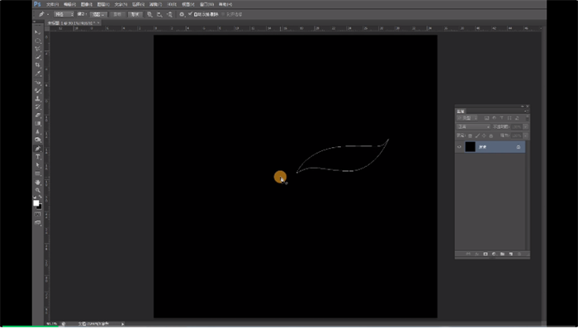Select the History Brush tool
Screen dimensions: 578x328
[x=38, y=107]
